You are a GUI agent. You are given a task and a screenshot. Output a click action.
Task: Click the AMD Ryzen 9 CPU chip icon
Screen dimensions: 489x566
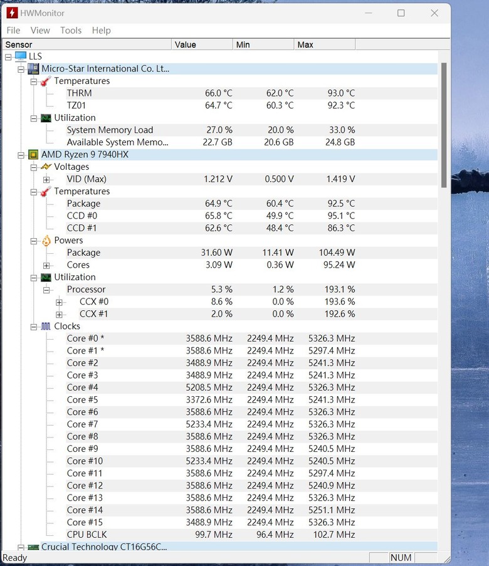(33, 154)
